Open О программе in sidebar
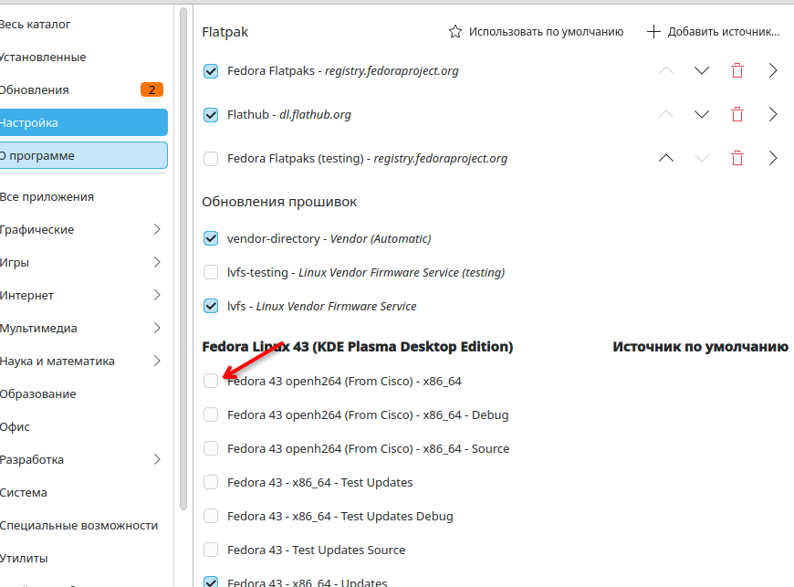Screen dimensions: 794x587 point(84,155)
